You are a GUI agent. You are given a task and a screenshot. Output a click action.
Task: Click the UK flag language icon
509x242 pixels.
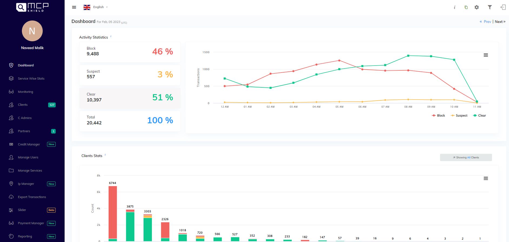coord(87,7)
